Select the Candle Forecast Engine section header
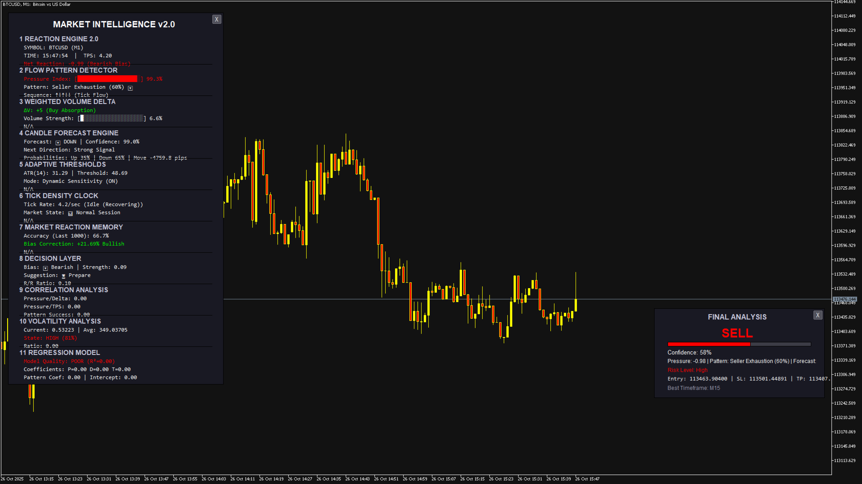This screenshot has height=484, width=862. coord(69,133)
